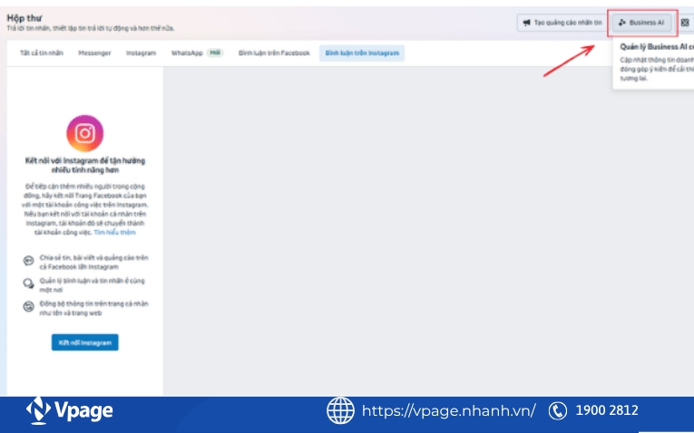Viewport: 694px width, 433px height.
Task: Click the Quản lý Business AI tooltip title
Action: click(x=657, y=47)
